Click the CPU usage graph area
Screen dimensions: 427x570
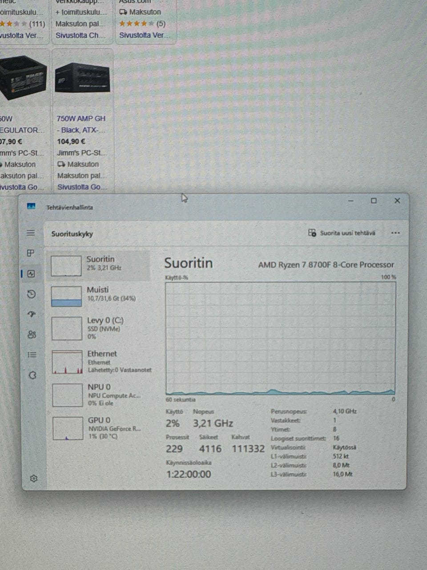tap(281, 338)
